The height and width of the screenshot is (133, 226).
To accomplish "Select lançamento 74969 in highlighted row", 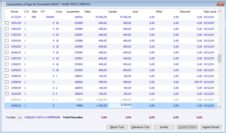I will point(79,106).
